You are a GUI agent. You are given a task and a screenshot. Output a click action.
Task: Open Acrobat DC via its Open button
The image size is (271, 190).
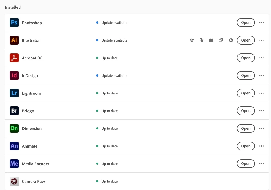246,58
